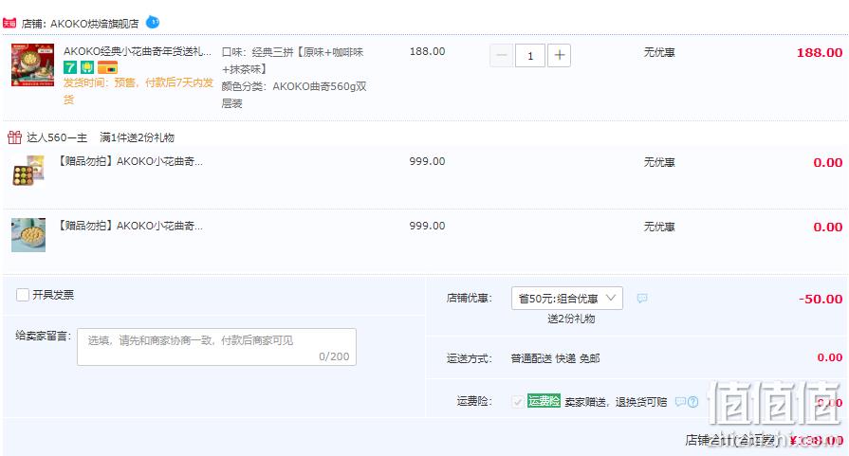Click the 0/200 character counter
Viewport: 849px width, 456px height.
(334, 356)
